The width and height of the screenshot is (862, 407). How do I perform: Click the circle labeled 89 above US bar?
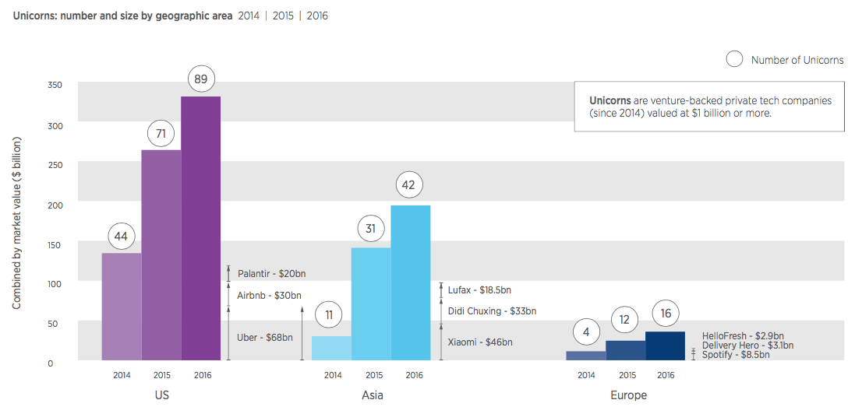[201, 79]
